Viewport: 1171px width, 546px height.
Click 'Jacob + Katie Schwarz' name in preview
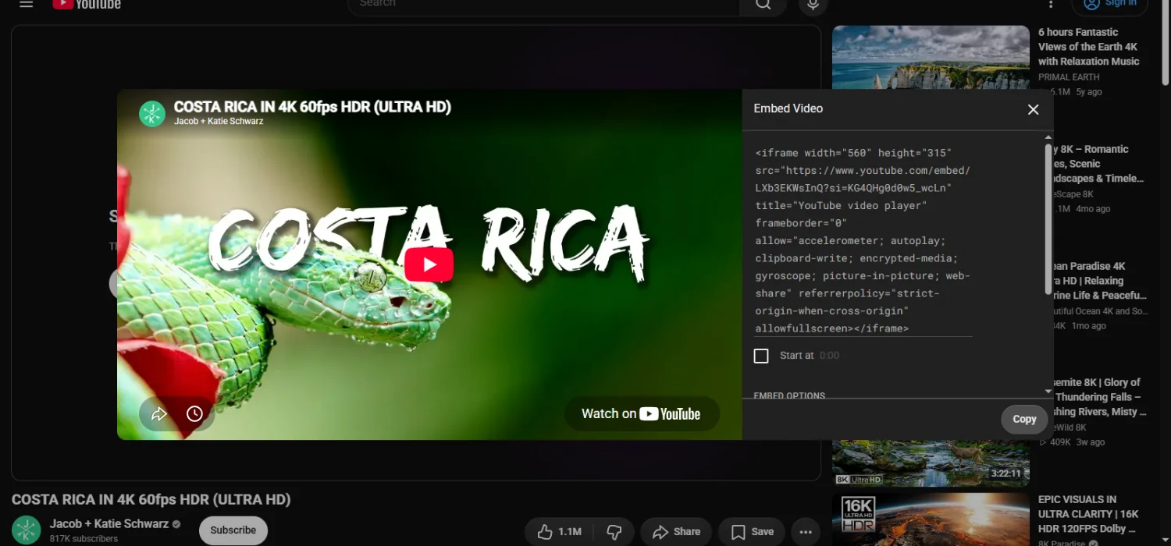click(219, 122)
